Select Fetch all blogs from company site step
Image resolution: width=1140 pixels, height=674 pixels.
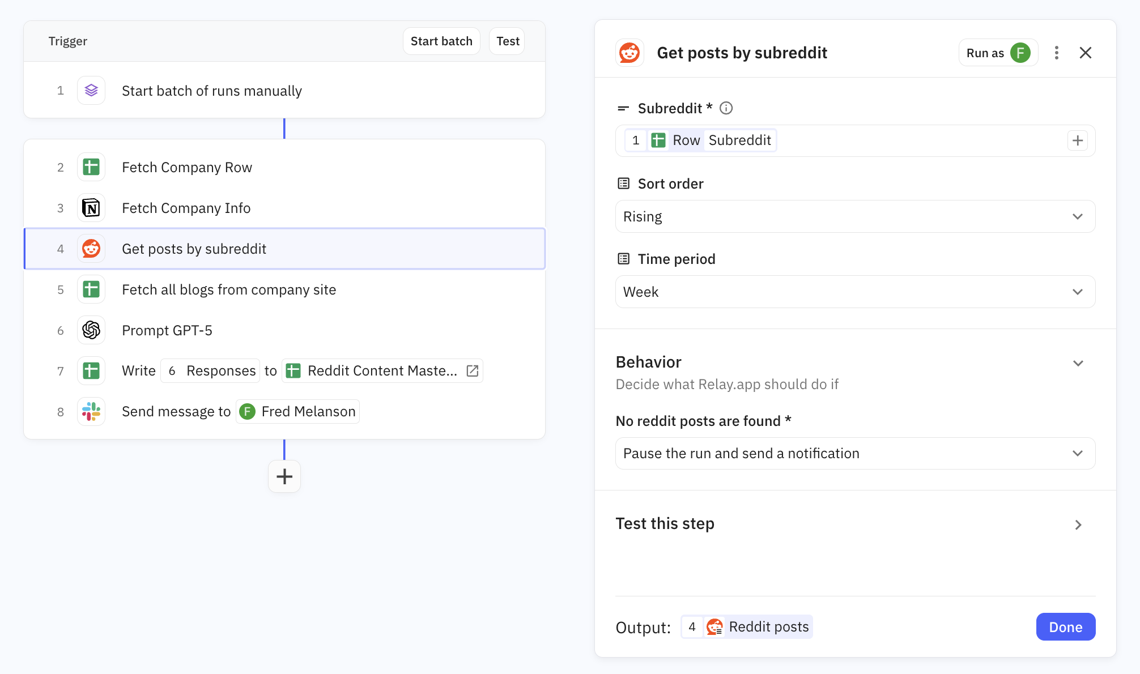pos(229,289)
